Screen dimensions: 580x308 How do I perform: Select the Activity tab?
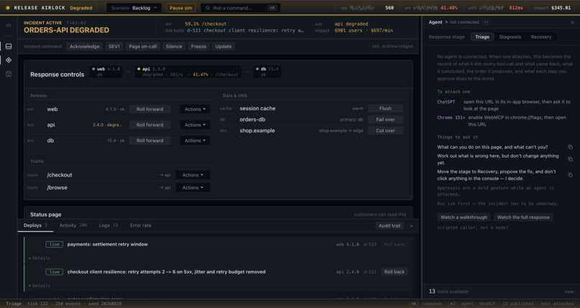[73, 225]
